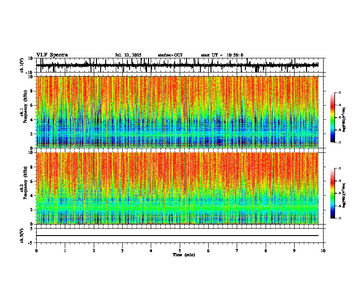The image size is (364, 281).
Task: Click time-axis tick label "7"
Action: click(237, 251)
